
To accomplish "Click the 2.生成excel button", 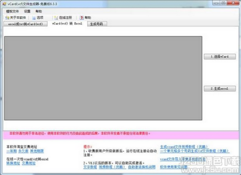I will click(220, 88).
